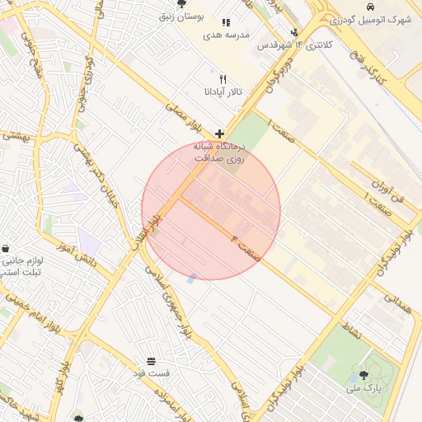Click the red highlighted circle area center
The image size is (422, 422).
click(x=211, y=211)
